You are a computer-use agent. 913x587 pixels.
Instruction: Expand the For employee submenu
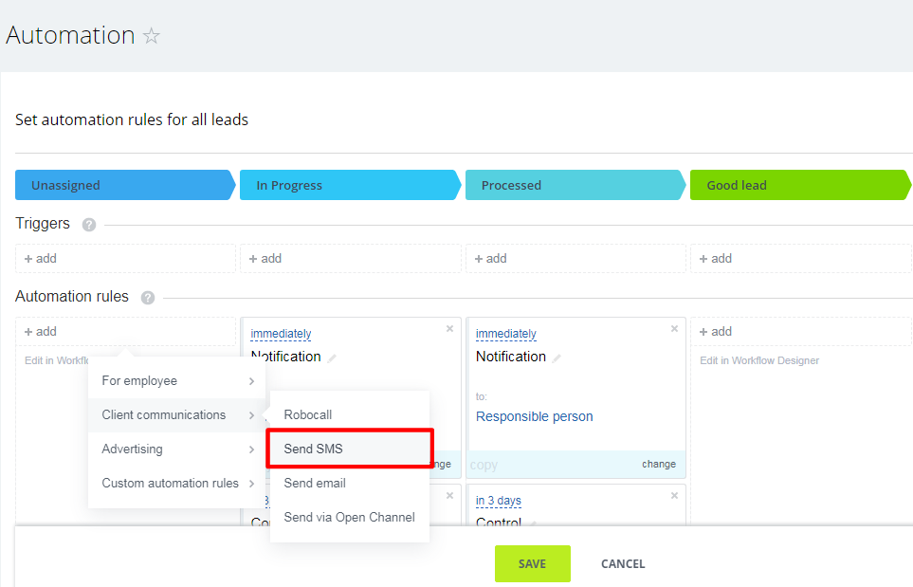[x=177, y=381]
